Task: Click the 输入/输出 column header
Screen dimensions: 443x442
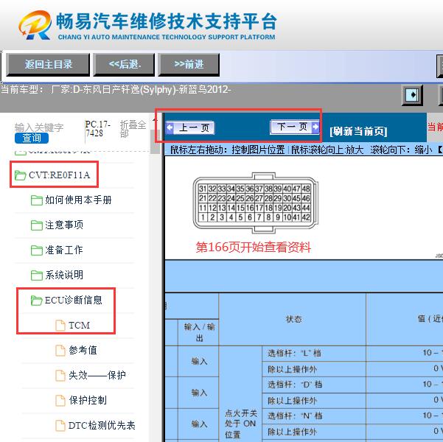Action: pyautogui.click(x=199, y=332)
